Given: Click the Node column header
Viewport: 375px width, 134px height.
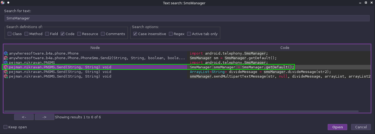Looking at the screenshot, I should point(95,48).
